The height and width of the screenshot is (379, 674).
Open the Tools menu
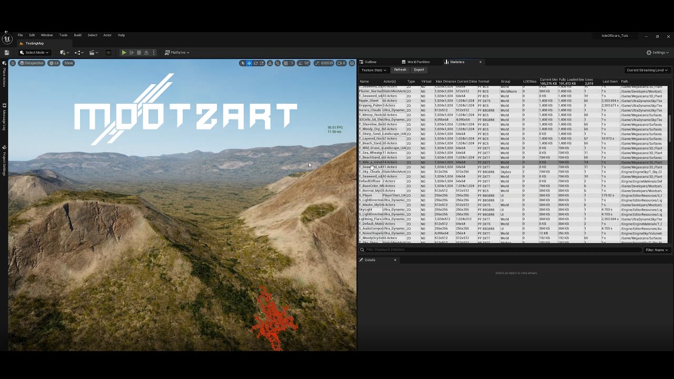63,35
